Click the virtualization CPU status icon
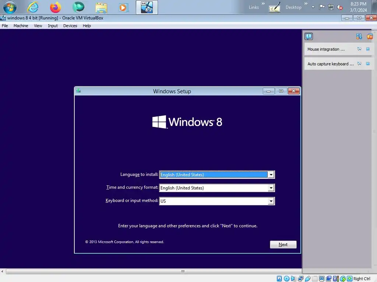This screenshot has width=377, height=282. coord(335,278)
